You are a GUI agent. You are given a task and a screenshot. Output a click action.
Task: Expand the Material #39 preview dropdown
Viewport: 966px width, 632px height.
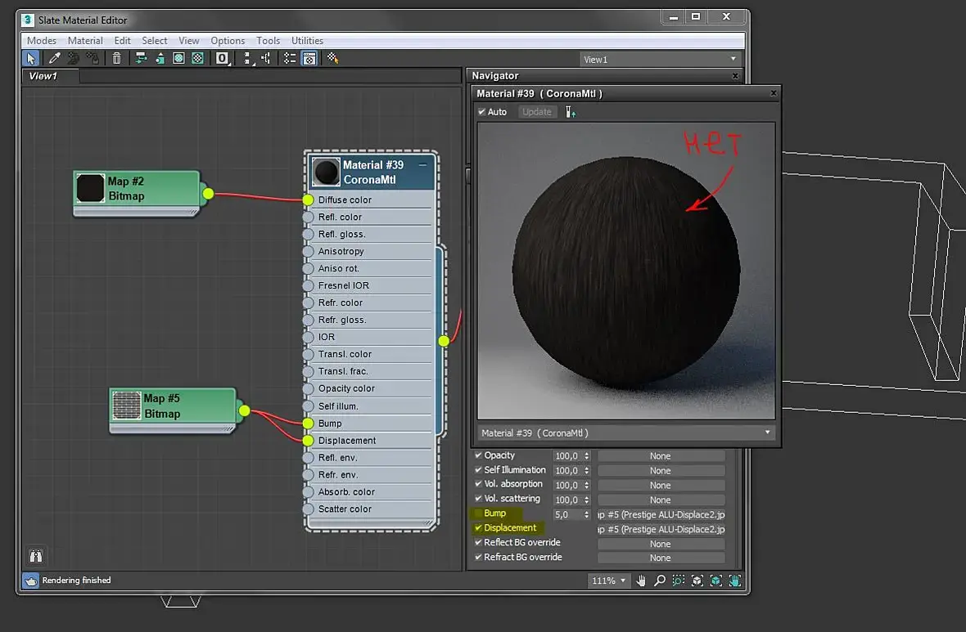tap(626, 433)
